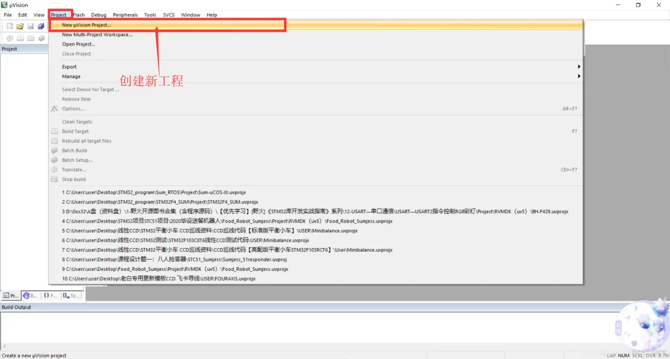Switch to the Functions ({} F...) tab
The width and height of the screenshot is (670, 359).
coord(50,295)
